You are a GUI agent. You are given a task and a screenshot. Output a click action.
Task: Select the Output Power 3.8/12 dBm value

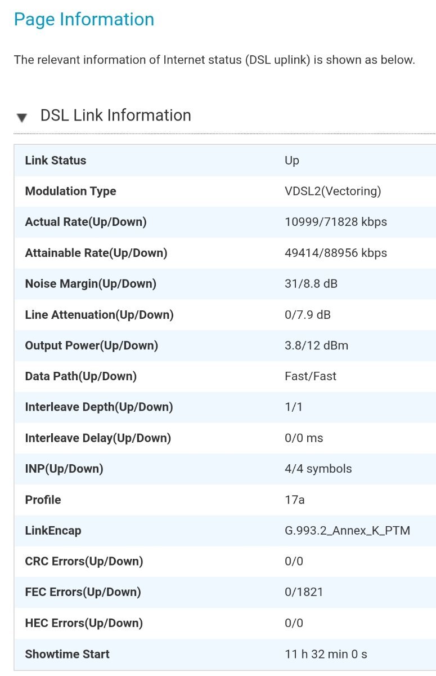(x=317, y=346)
